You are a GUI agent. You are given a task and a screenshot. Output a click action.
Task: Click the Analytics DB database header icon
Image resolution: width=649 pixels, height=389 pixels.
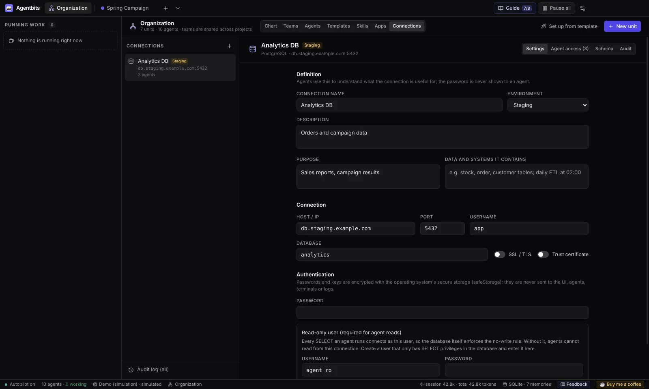253,49
